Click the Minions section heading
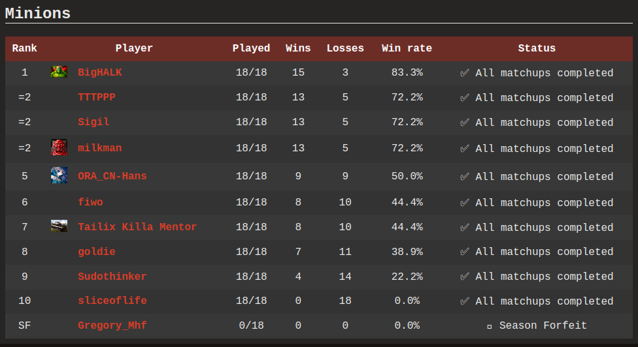The height and width of the screenshot is (347, 638). (x=38, y=13)
